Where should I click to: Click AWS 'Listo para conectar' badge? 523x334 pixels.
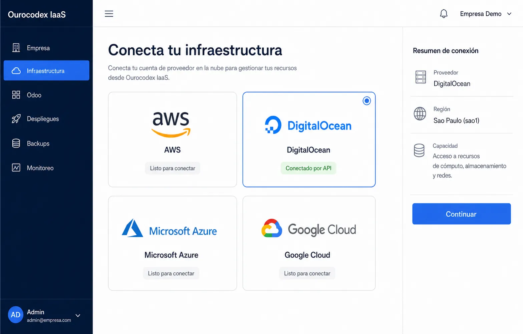click(172, 168)
